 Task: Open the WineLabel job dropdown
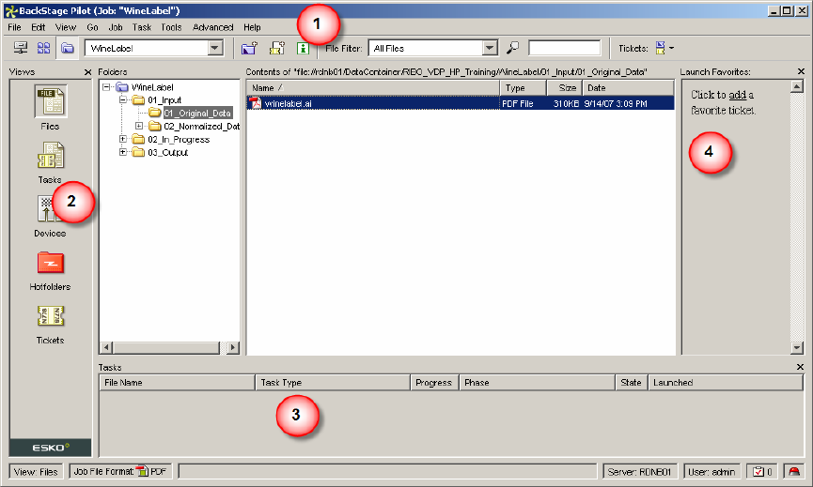(x=215, y=48)
